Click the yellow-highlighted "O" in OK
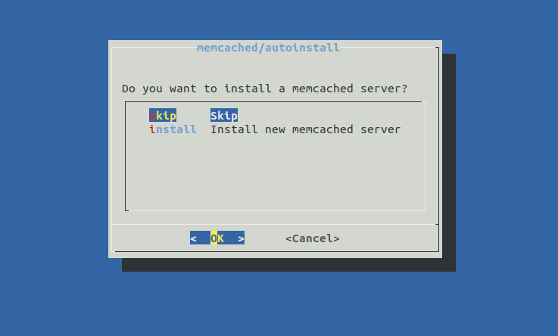 click(214, 238)
